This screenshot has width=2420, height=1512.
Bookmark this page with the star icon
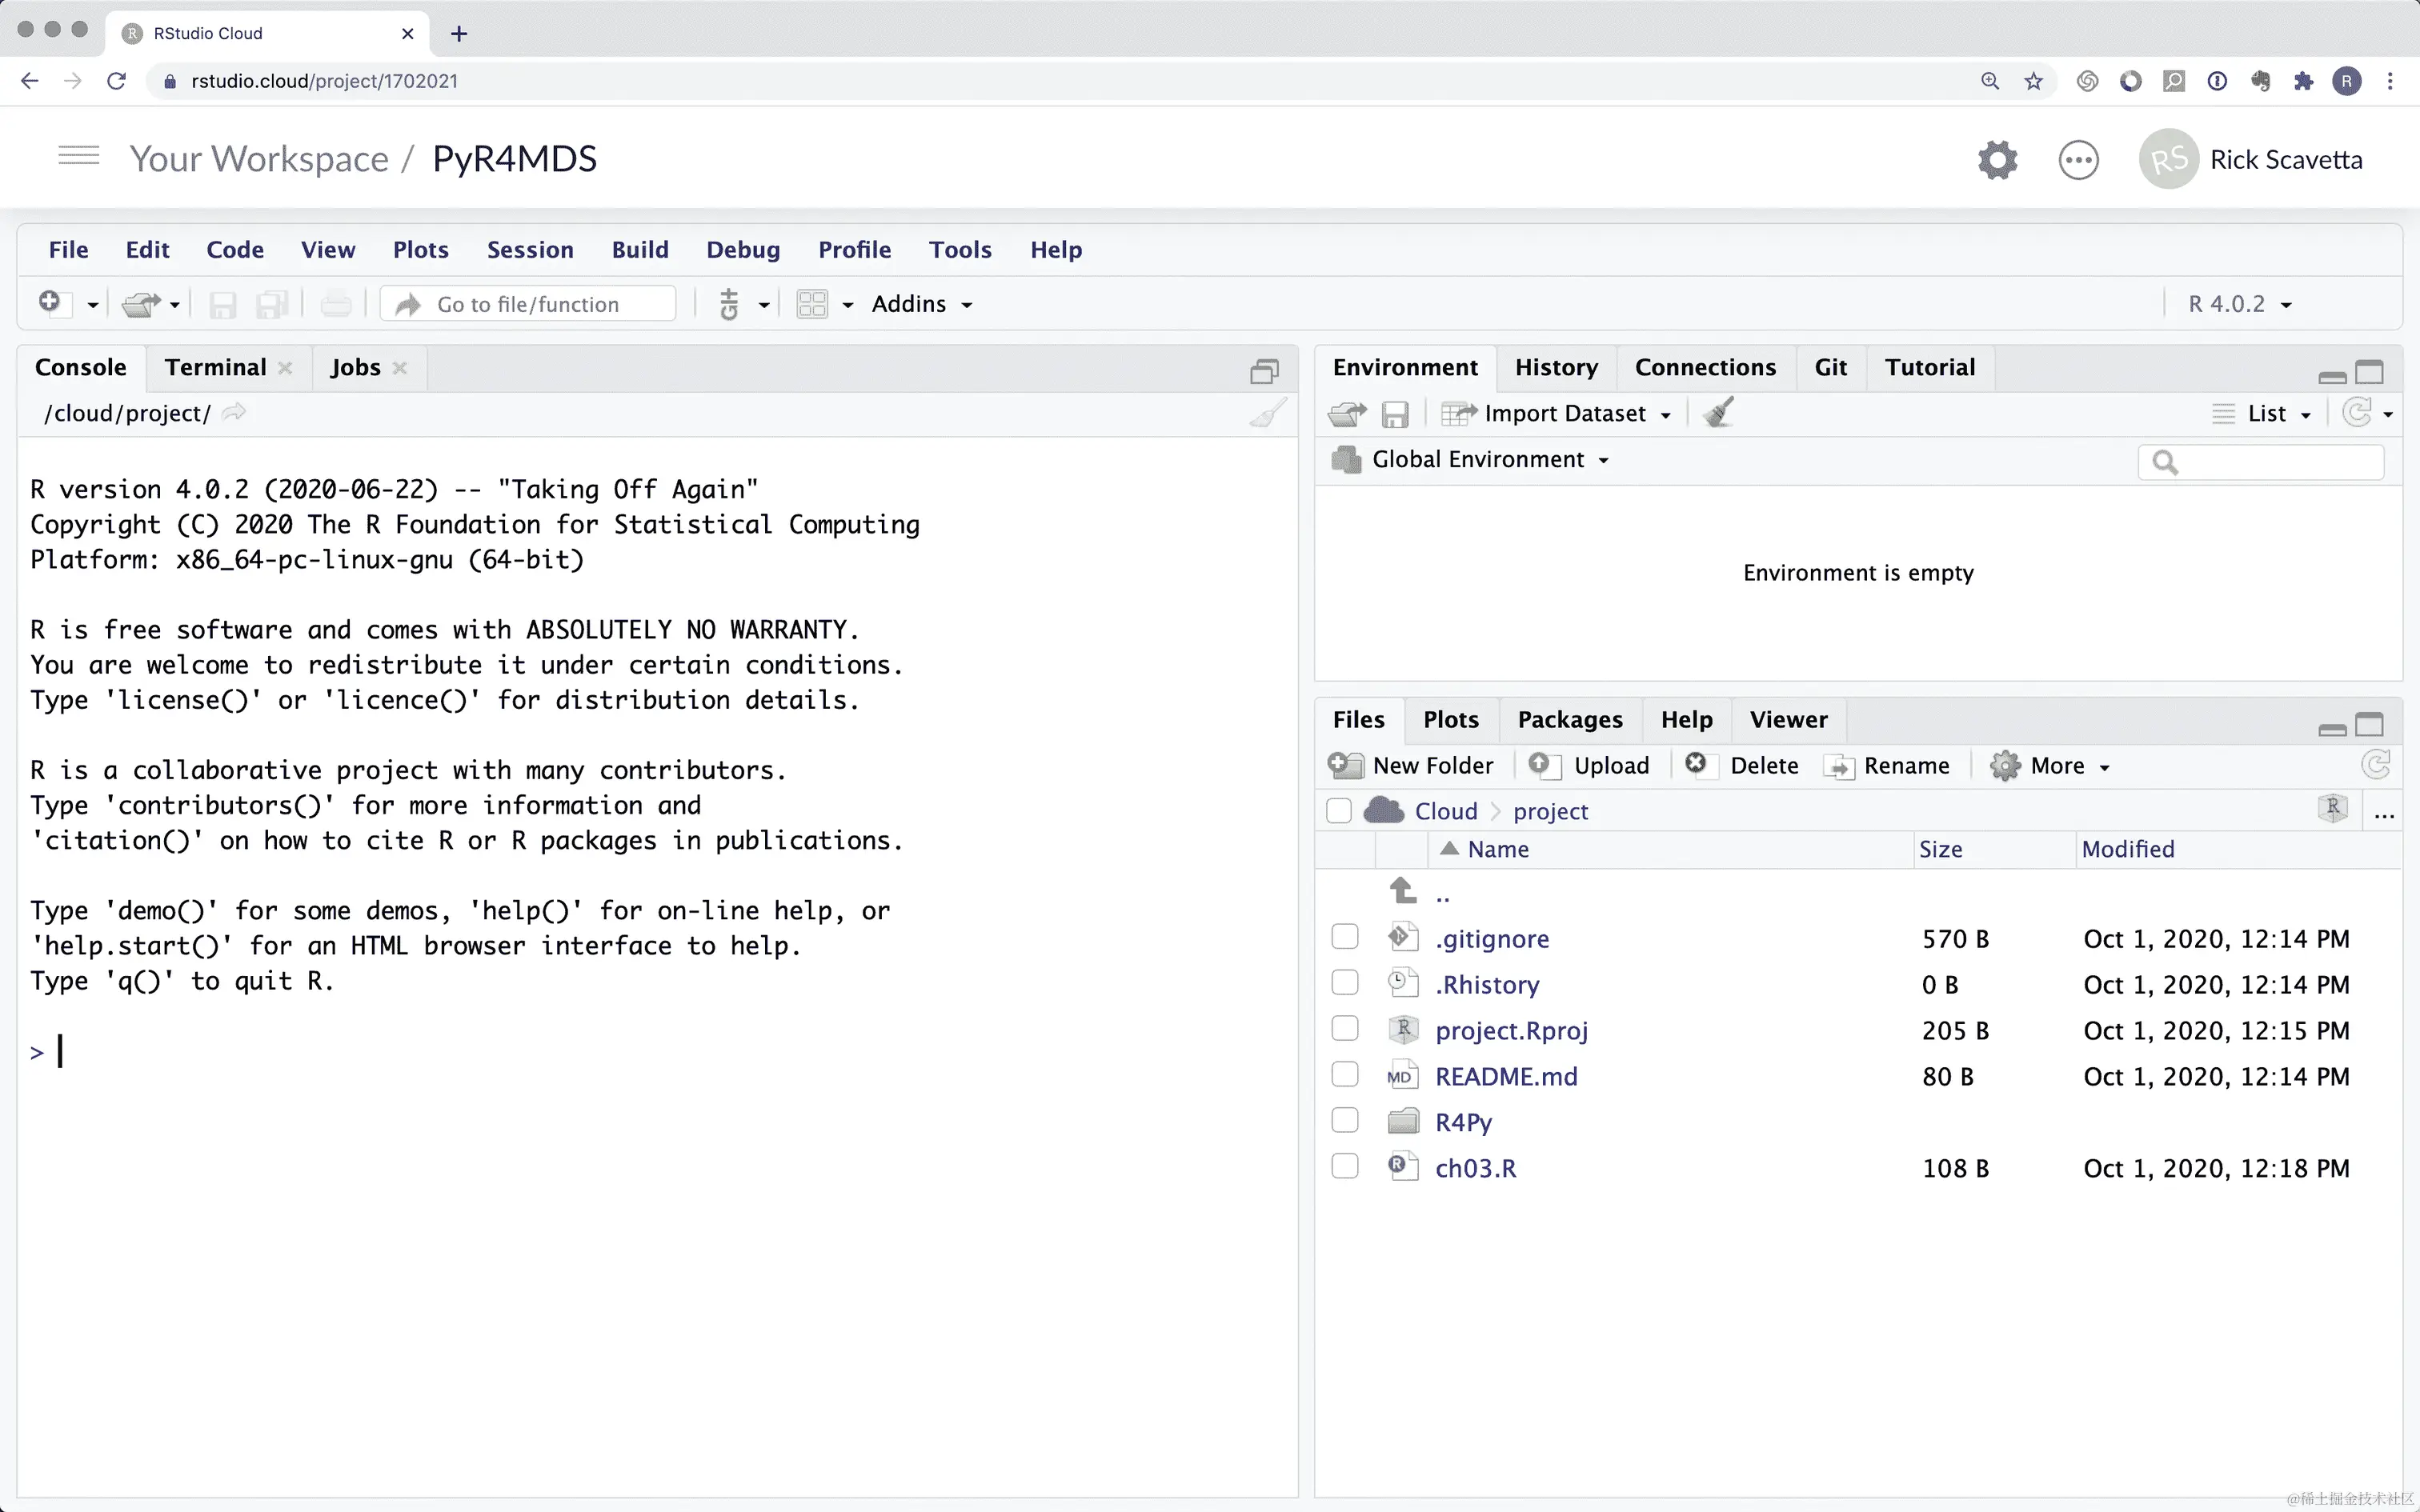2033,81
